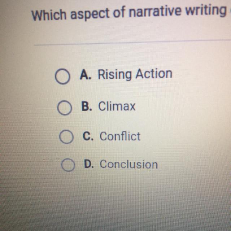Click the 'Conflict' answer label
This screenshot has height=231, width=231.
coord(120,136)
